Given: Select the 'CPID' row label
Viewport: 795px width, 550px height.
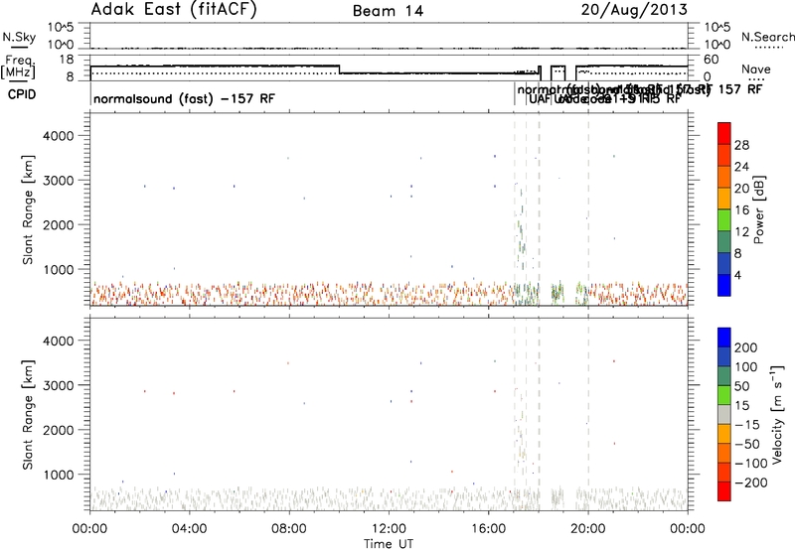Looking at the screenshot, I should 22,94.
